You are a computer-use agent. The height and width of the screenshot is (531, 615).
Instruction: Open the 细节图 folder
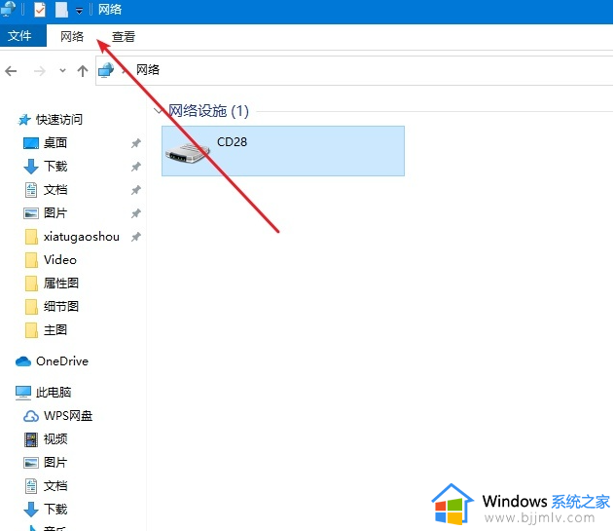pos(61,307)
